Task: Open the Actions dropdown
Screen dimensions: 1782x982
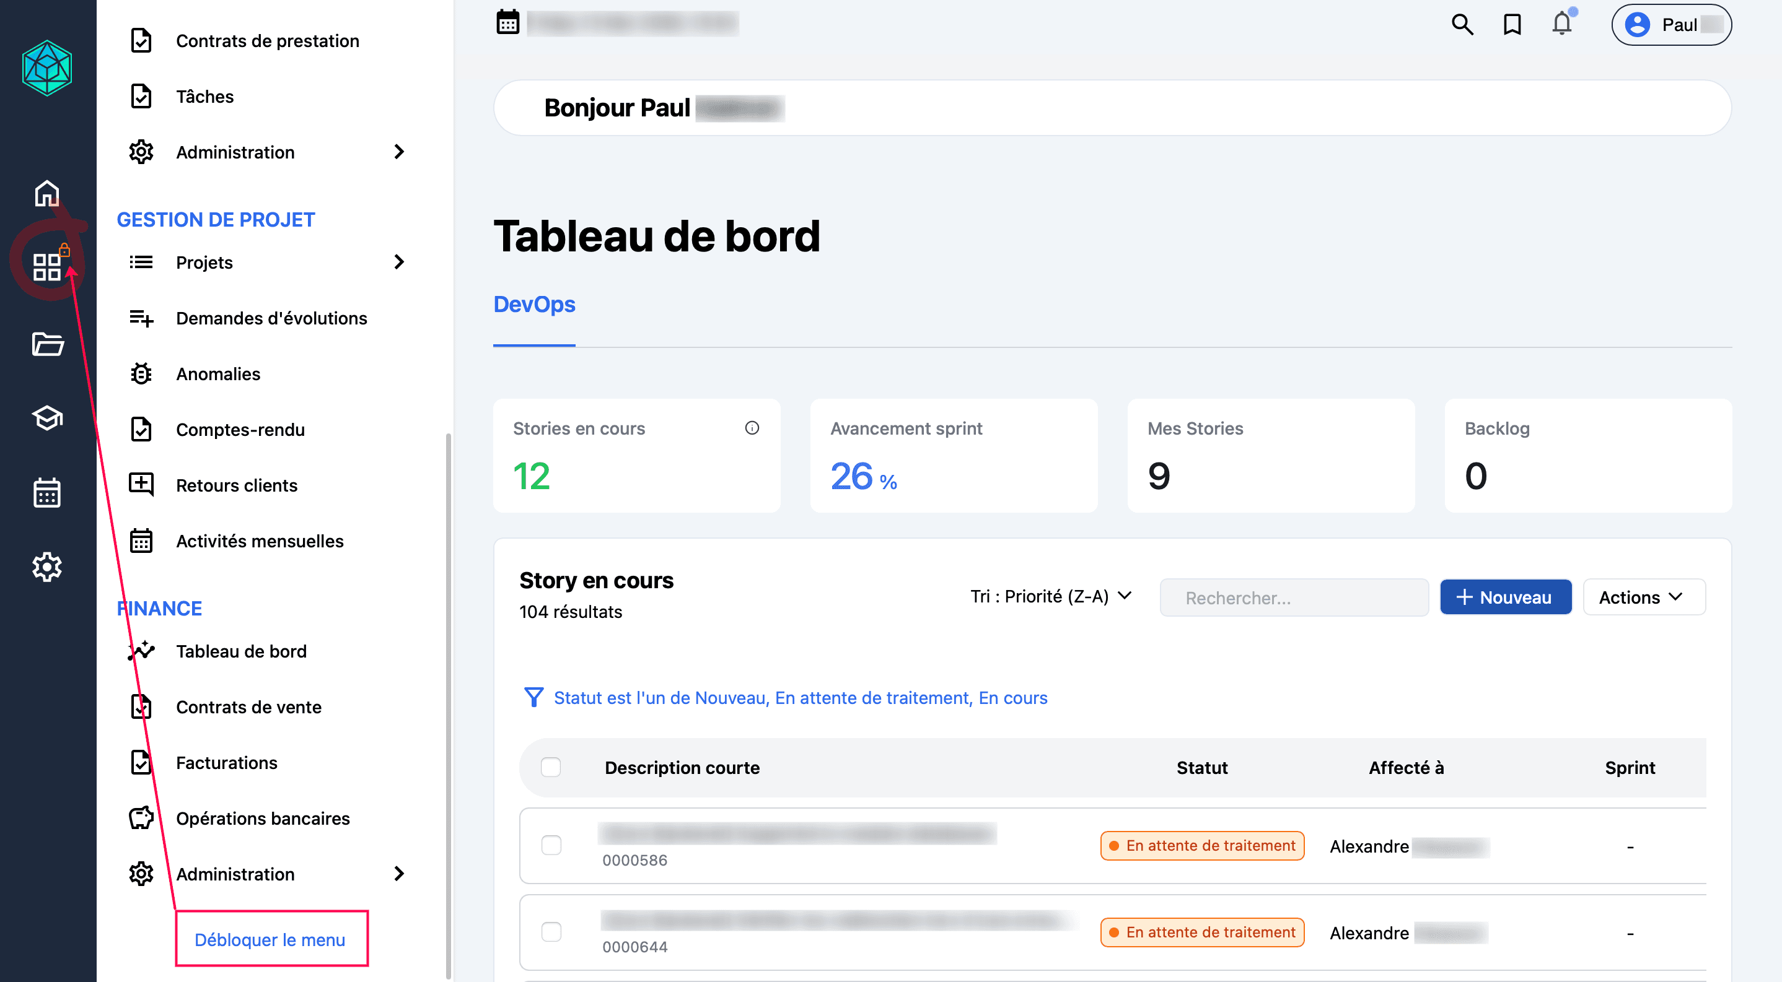Action: coord(1643,597)
